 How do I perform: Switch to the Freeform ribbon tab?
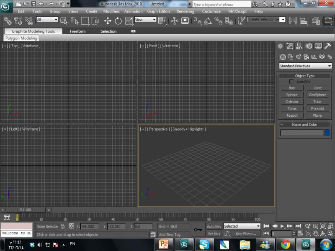point(77,31)
